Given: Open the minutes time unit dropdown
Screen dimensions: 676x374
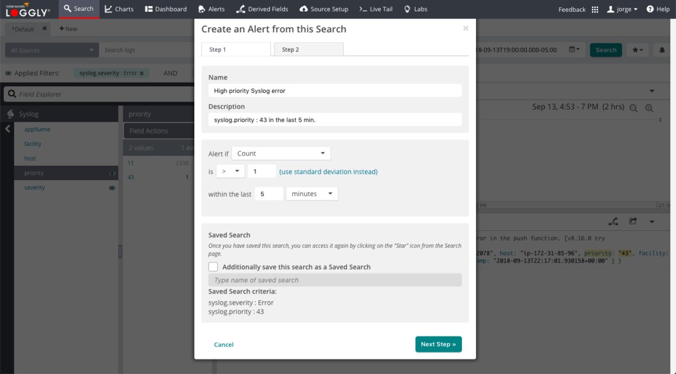Looking at the screenshot, I should pos(312,193).
